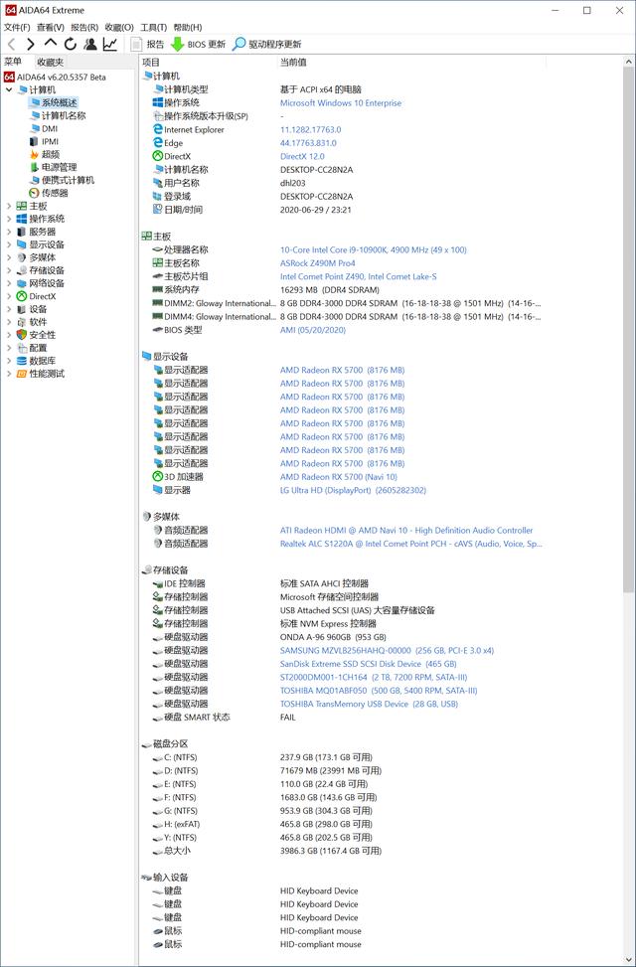
Task: Expand the 主板 tree node
Action: 9,206
